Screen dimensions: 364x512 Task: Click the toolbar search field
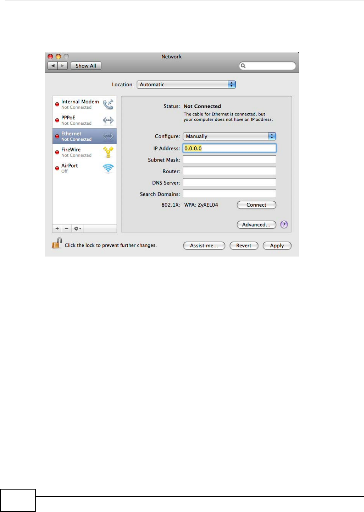tap(267, 66)
